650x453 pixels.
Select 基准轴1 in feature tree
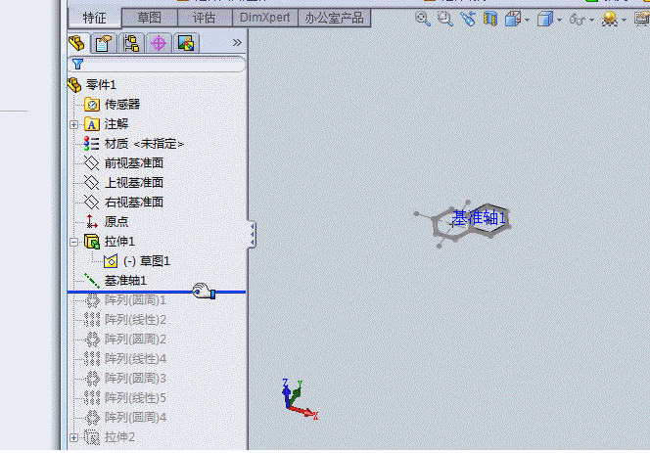(x=125, y=281)
